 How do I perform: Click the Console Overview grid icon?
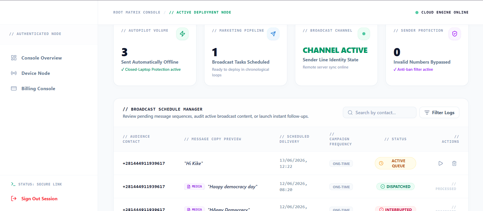(14, 58)
